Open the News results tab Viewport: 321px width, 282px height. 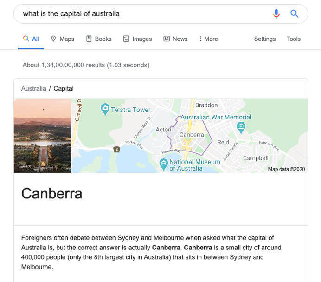click(x=175, y=39)
